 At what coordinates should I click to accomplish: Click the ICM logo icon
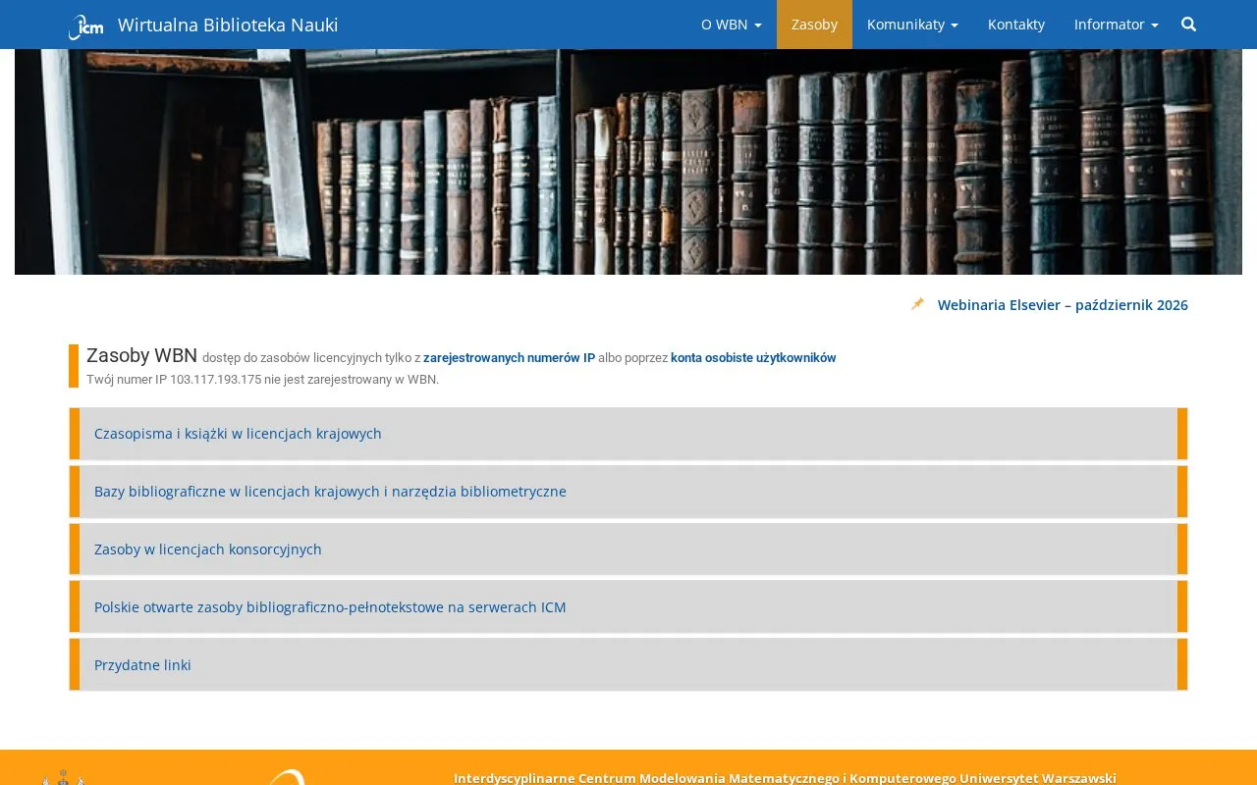pos(85,26)
